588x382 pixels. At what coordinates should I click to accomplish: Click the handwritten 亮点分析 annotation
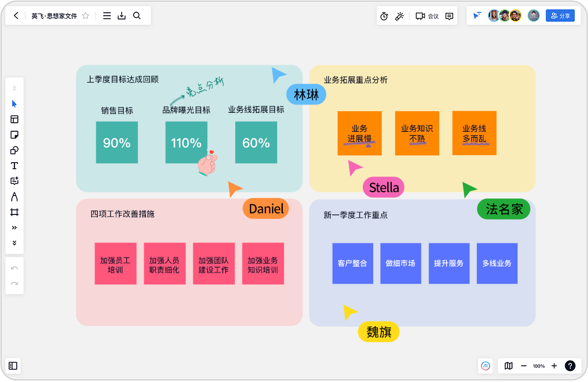coord(205,86)
